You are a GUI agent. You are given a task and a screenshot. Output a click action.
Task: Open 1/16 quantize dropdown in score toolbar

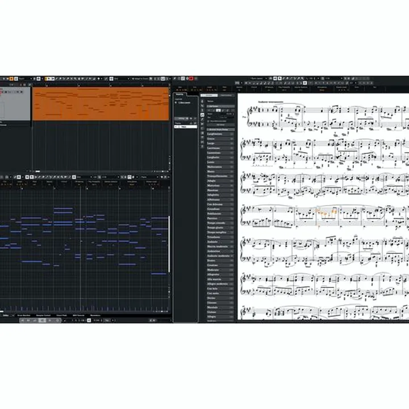333,78
